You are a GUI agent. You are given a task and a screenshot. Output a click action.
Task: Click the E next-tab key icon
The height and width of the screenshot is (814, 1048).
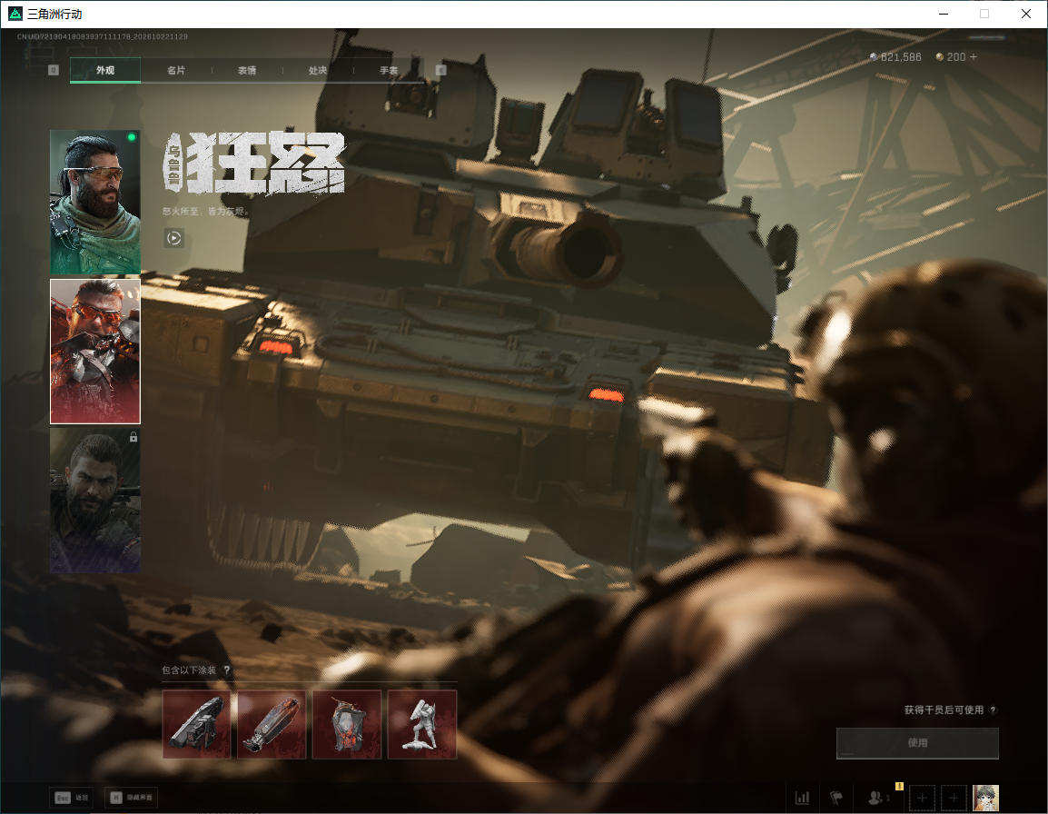point(440,70)
